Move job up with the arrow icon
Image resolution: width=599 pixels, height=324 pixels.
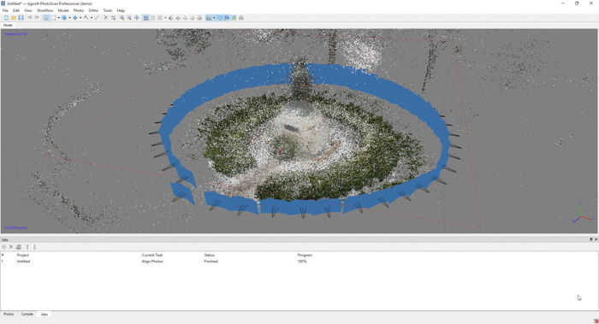coord(27,247)
